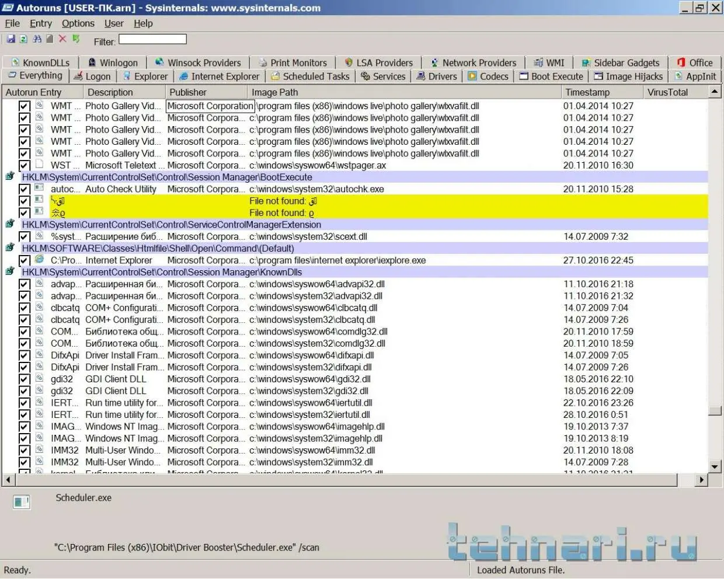Open the AppInit tab

[x=695, y=76]
